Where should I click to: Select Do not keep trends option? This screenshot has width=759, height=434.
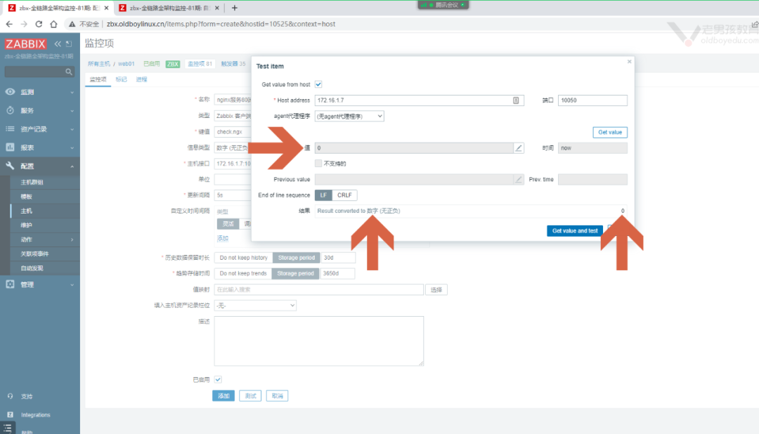[243, 273]
